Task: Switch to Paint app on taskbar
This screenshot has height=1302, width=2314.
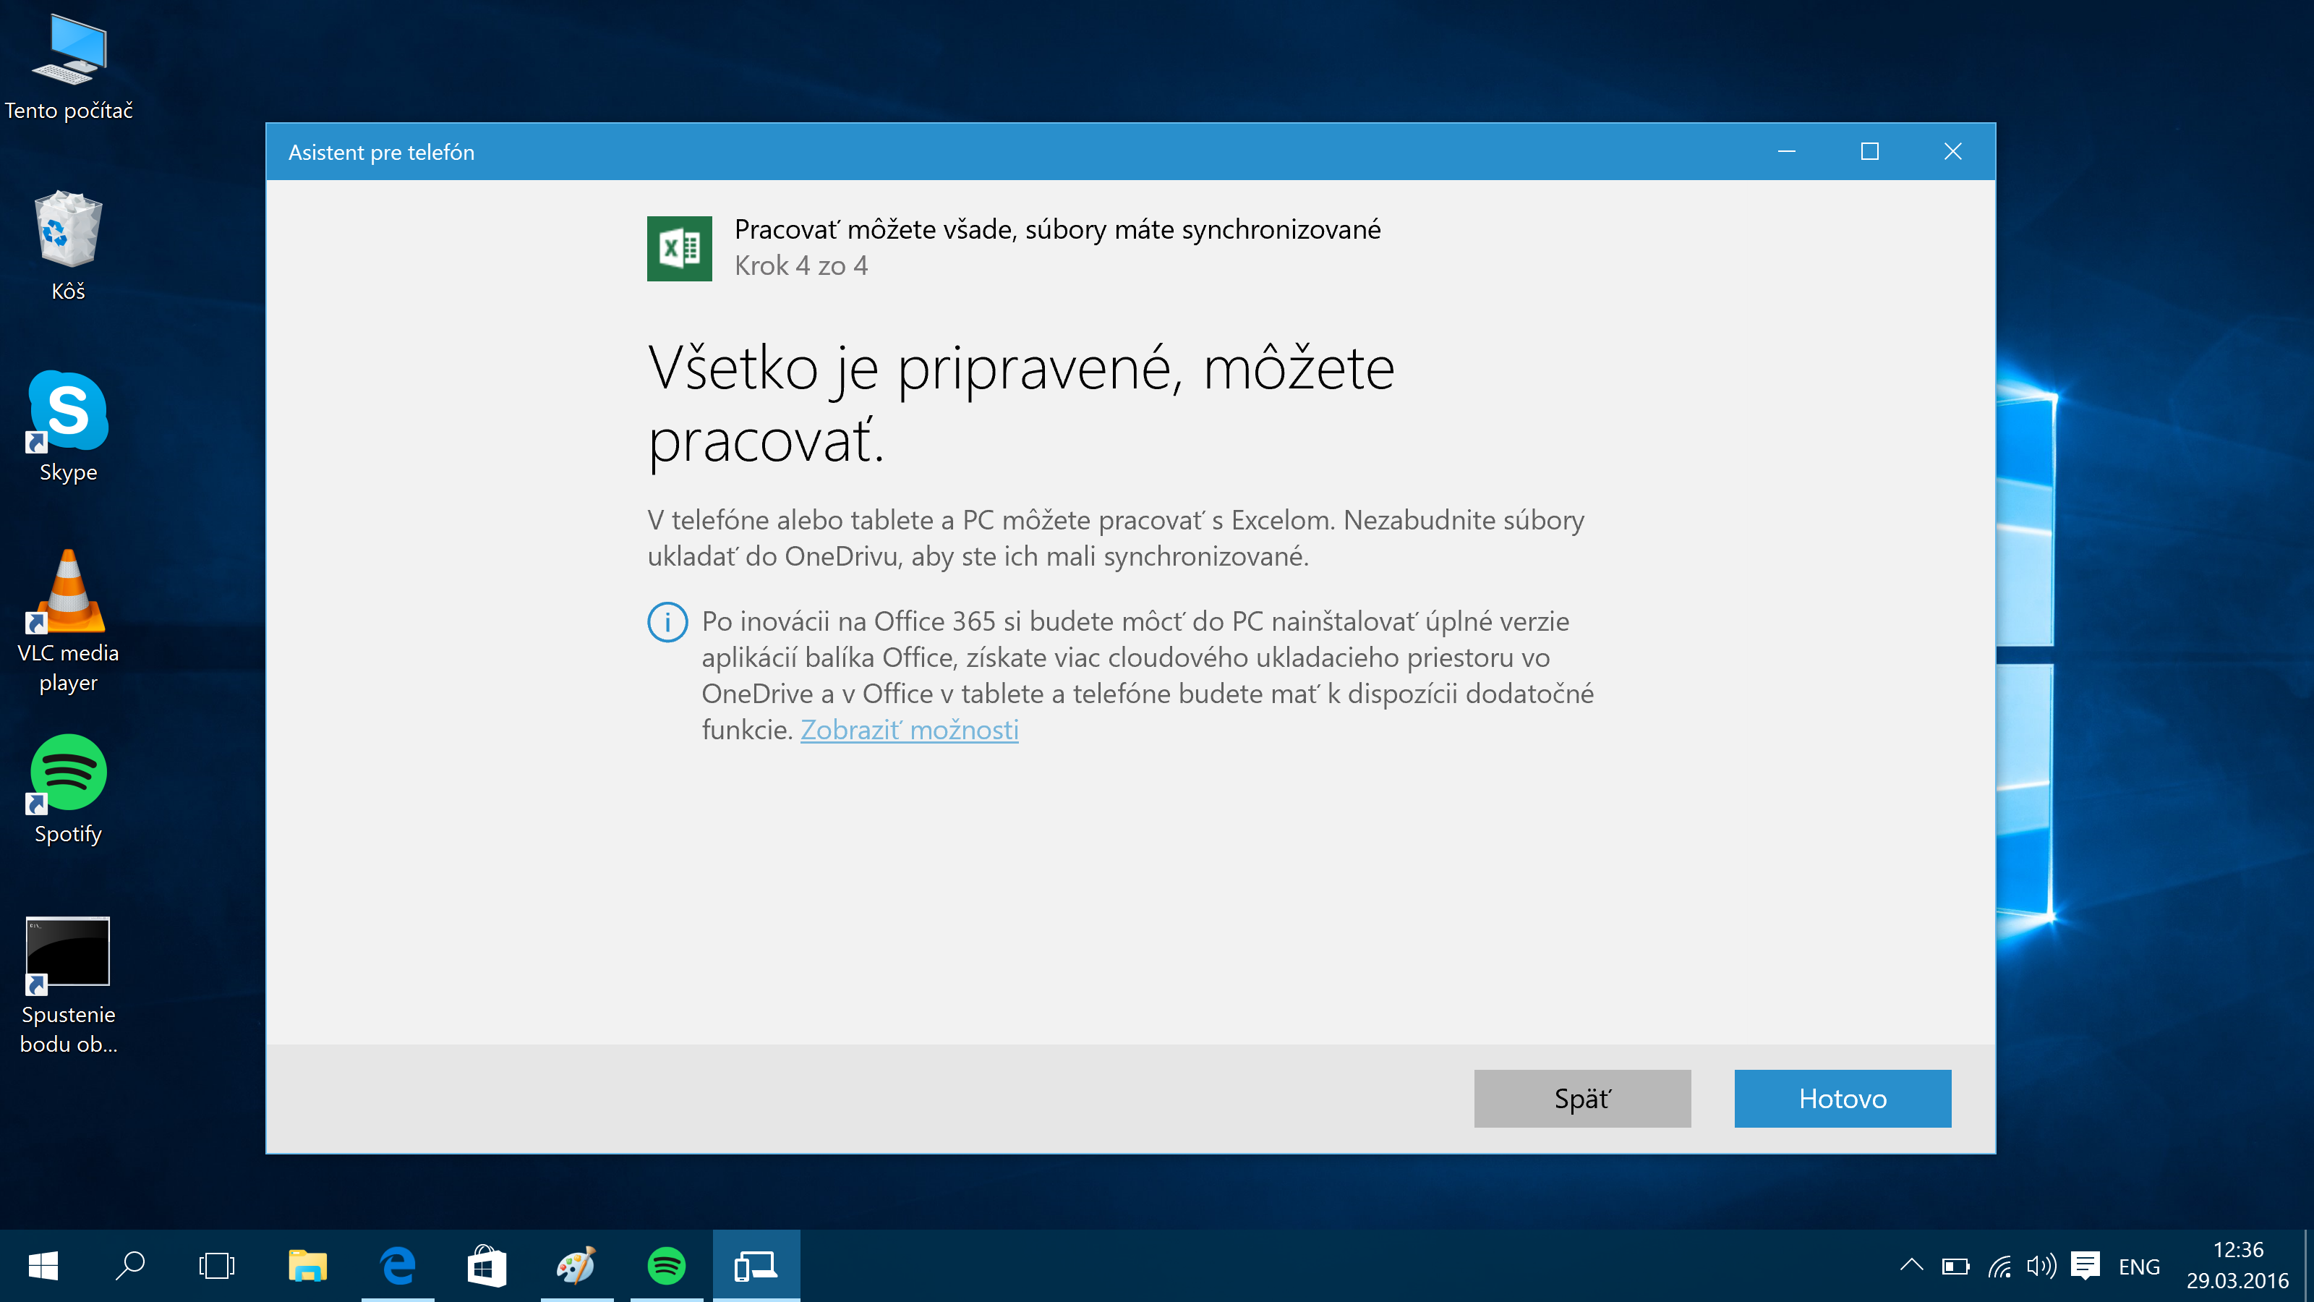Action: [x=576, y=1266]
